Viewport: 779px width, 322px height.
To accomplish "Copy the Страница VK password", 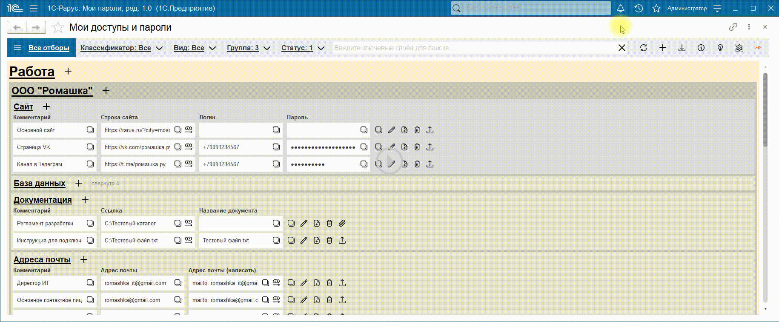I will tap(364, 147).
